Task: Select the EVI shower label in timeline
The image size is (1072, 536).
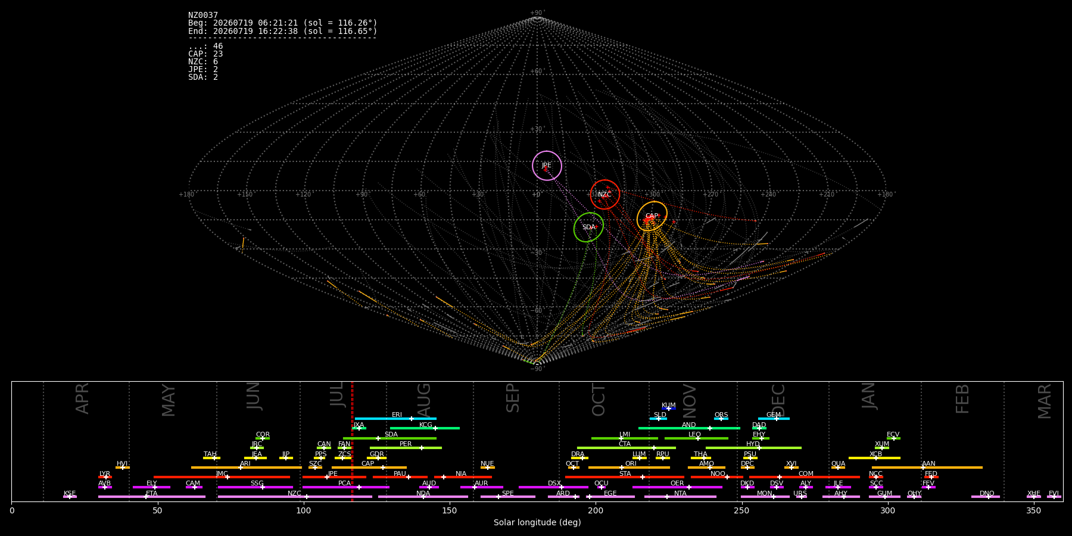Action: [1054, 494]
